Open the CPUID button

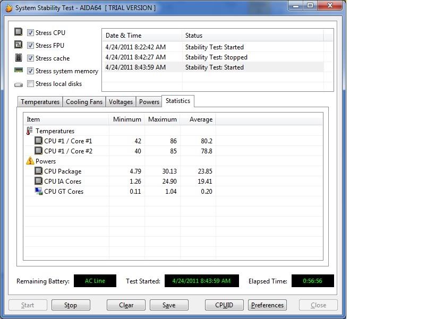tap(224, 305)
